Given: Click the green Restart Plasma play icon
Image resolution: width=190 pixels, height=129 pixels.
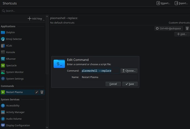Looking at the screenshot, I should tap(3, 92).
